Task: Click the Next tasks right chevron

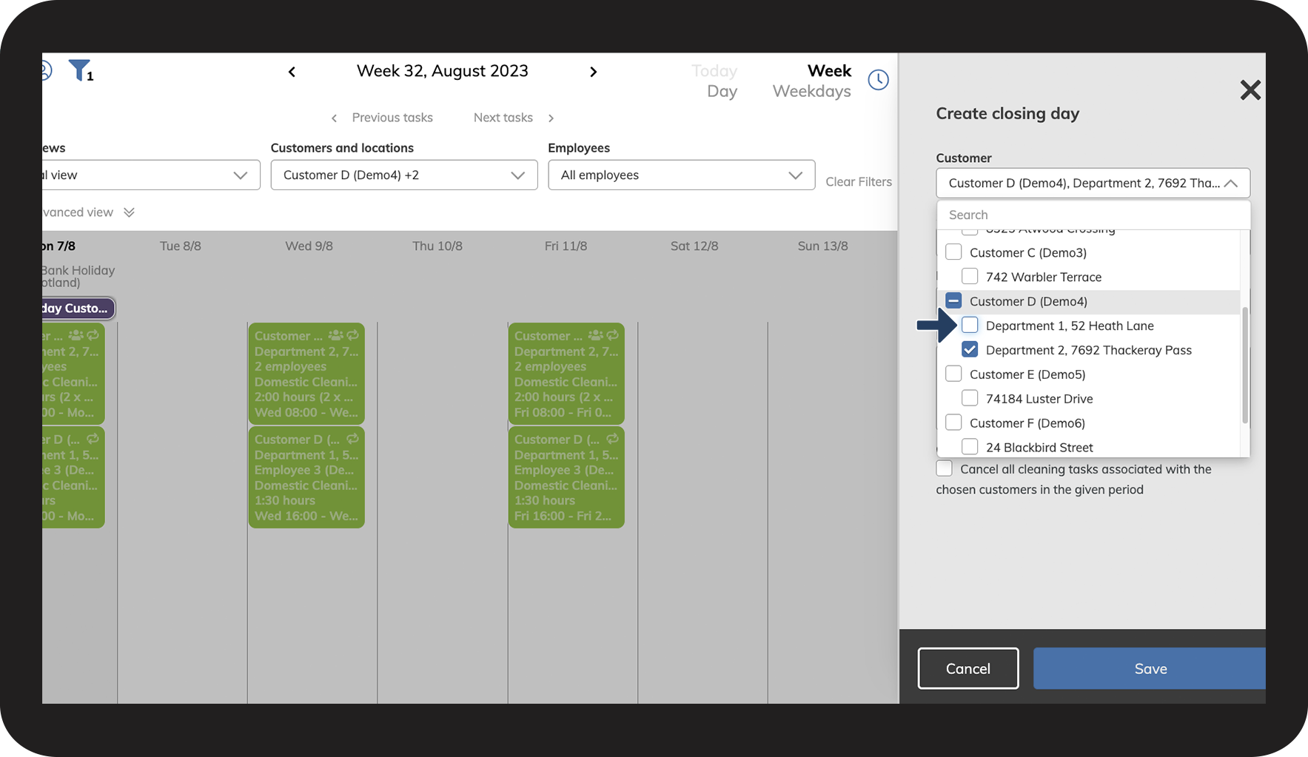Action: pos(551,118)
